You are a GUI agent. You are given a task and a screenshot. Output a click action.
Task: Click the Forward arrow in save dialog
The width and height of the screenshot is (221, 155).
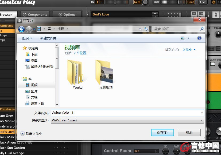tap(29, 29)
